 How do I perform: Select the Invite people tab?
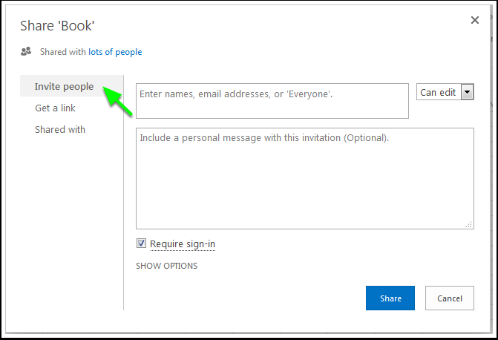coord(64,87)
